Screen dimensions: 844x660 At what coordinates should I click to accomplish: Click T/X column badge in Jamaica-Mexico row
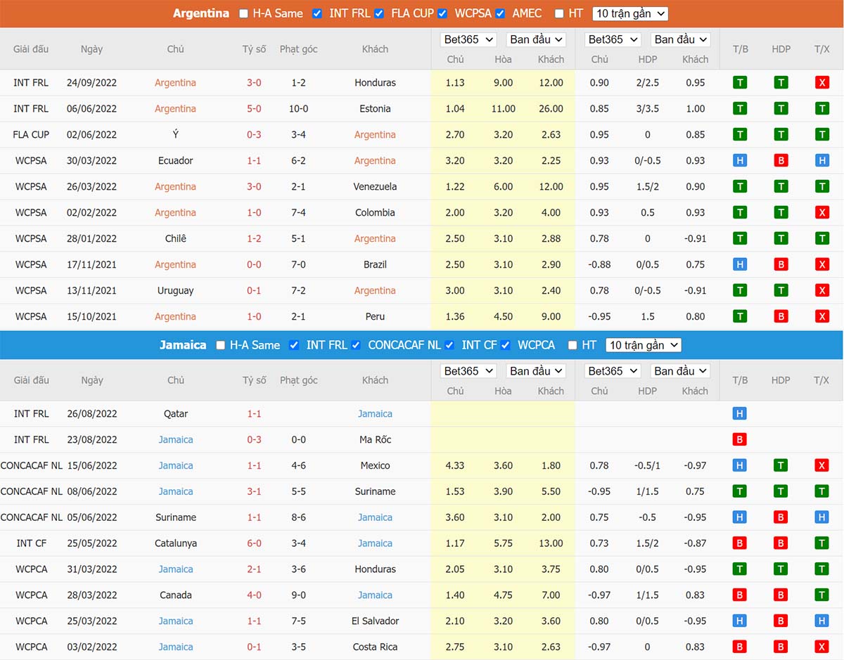pyautogui.click(x=821, y=466)
